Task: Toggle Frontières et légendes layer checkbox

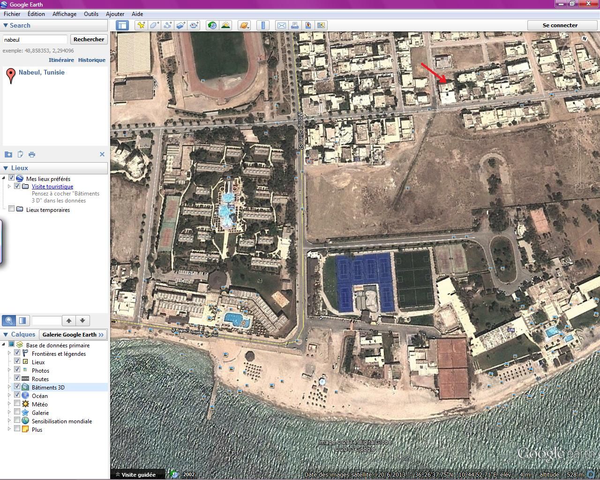Action: [x=17, y=353]
